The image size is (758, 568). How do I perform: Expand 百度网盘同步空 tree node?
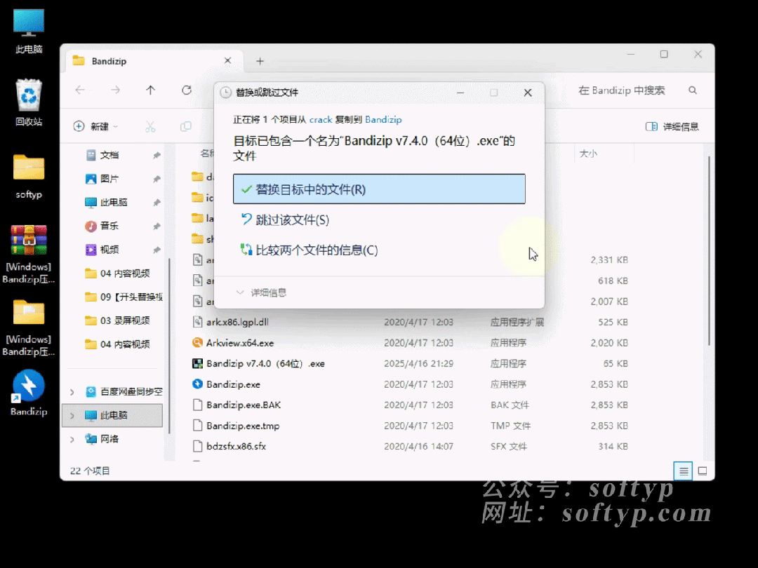pos(72,392)
